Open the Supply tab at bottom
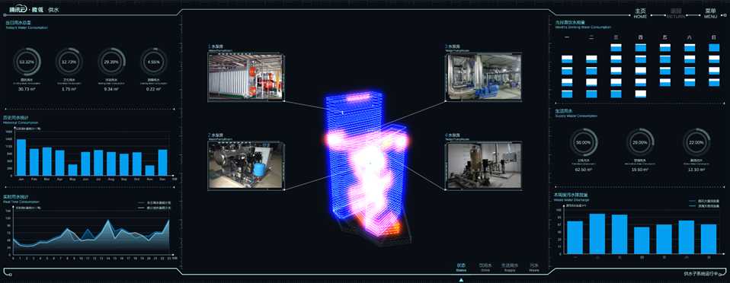 coord(509,267)
